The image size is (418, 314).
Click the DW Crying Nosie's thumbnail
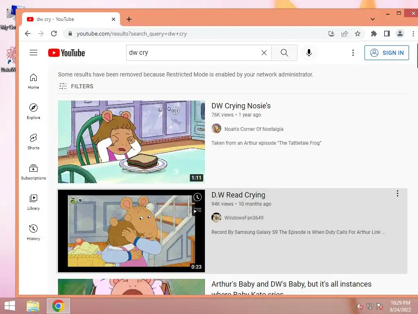(x=131, y=142)
